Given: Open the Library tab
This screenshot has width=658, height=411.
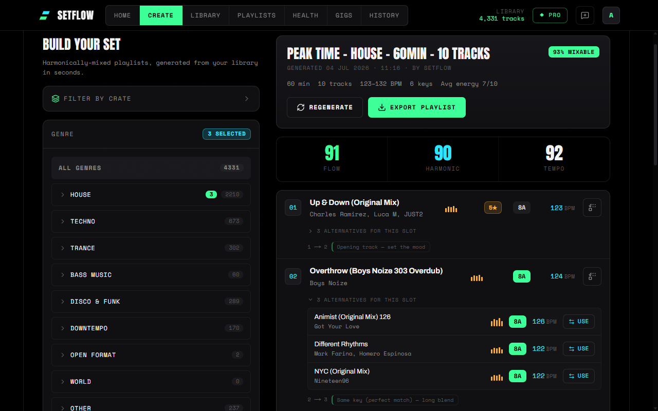Looking at the screenshot, I should click(206, 15).
